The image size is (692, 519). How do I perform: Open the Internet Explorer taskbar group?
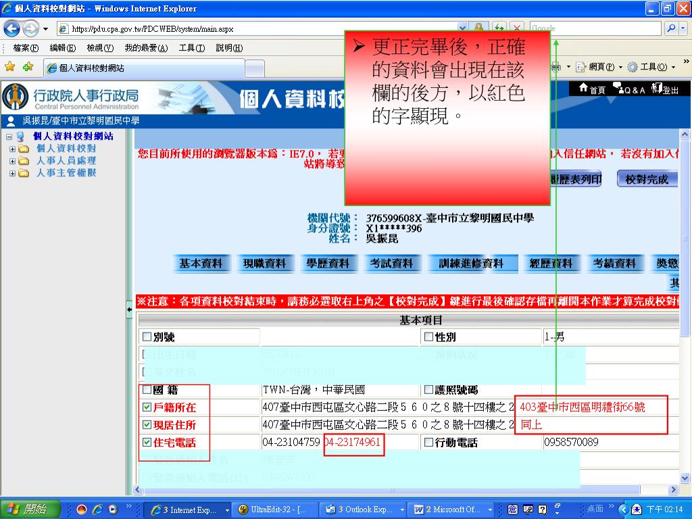click(x=189, y=510)
